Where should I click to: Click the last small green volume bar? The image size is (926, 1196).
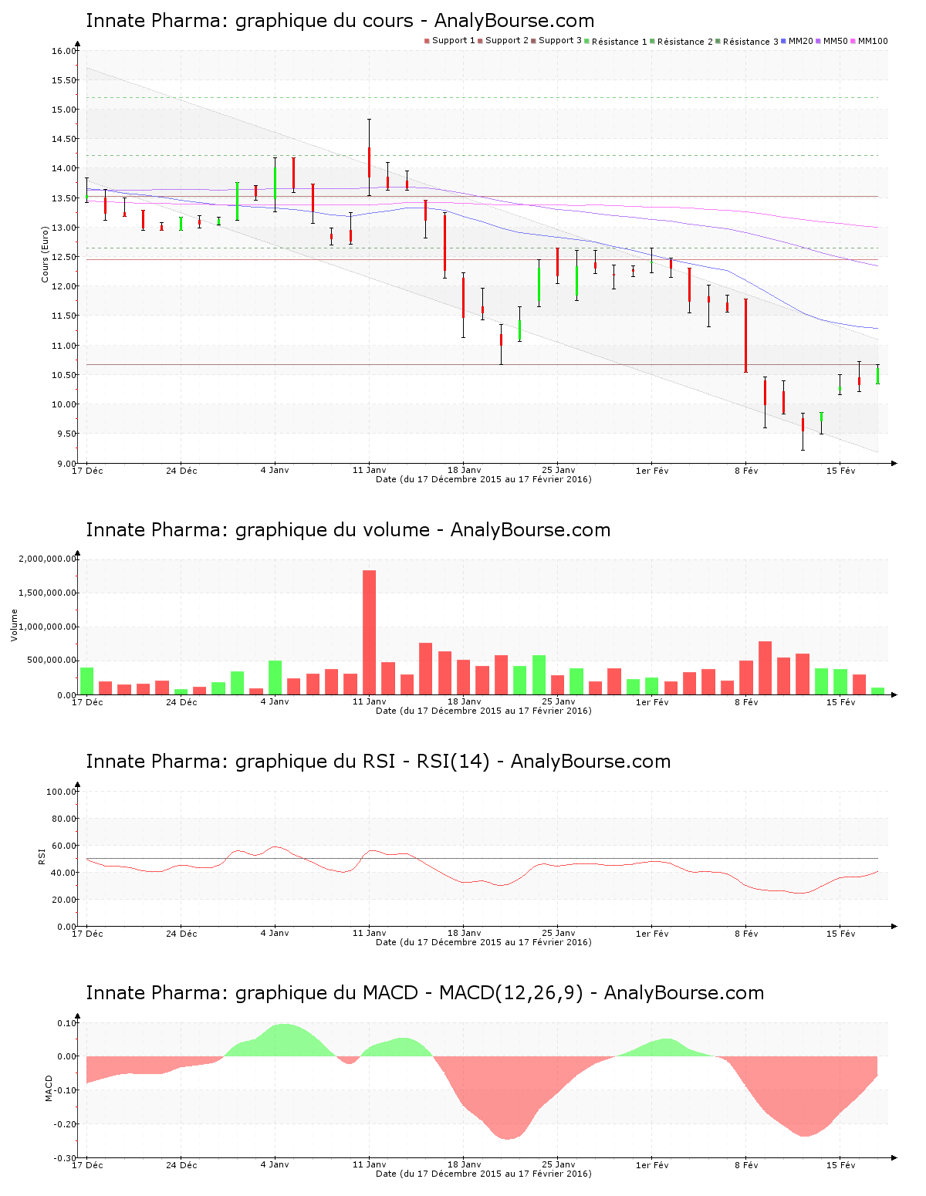click(x=877, y=691)
